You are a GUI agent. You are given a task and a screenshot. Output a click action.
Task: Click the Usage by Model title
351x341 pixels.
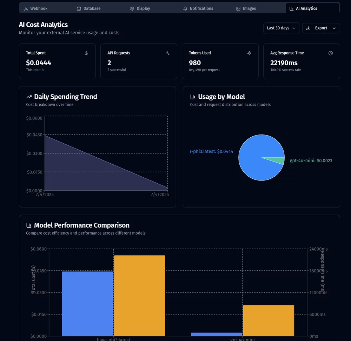pos(221,97)
